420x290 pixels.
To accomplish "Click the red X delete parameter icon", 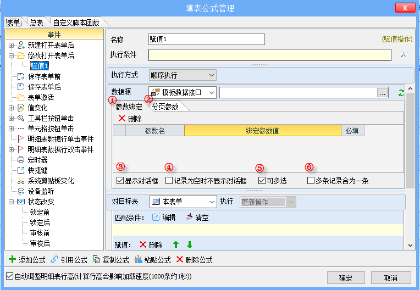I will pos(122,118).
